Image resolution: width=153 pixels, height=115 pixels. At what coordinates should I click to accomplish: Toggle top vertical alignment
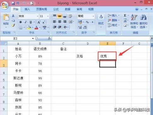pos(55,16)
